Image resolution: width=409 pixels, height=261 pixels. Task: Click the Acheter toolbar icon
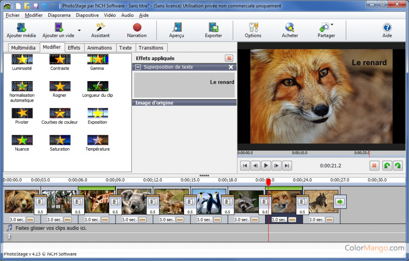click(x=290, y=30)
